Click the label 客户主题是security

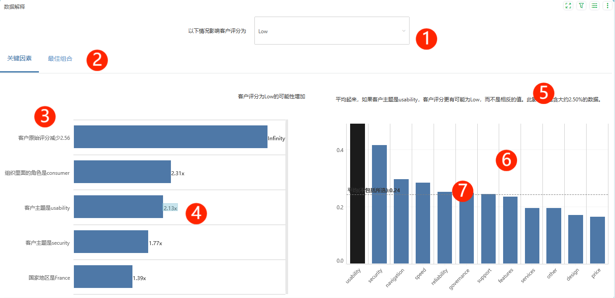tap(48, 243)
